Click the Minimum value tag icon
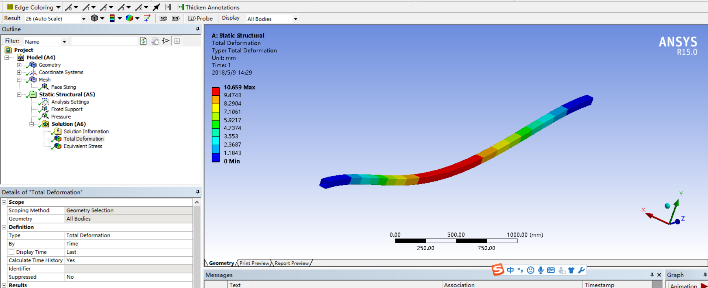The width and height of the screenshot is (708, 288). tap(176, 18)
